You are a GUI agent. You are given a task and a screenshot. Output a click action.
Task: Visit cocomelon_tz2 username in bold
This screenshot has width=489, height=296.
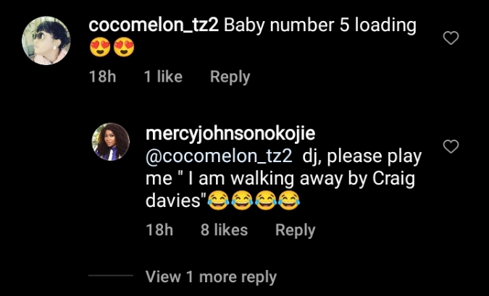153,25
